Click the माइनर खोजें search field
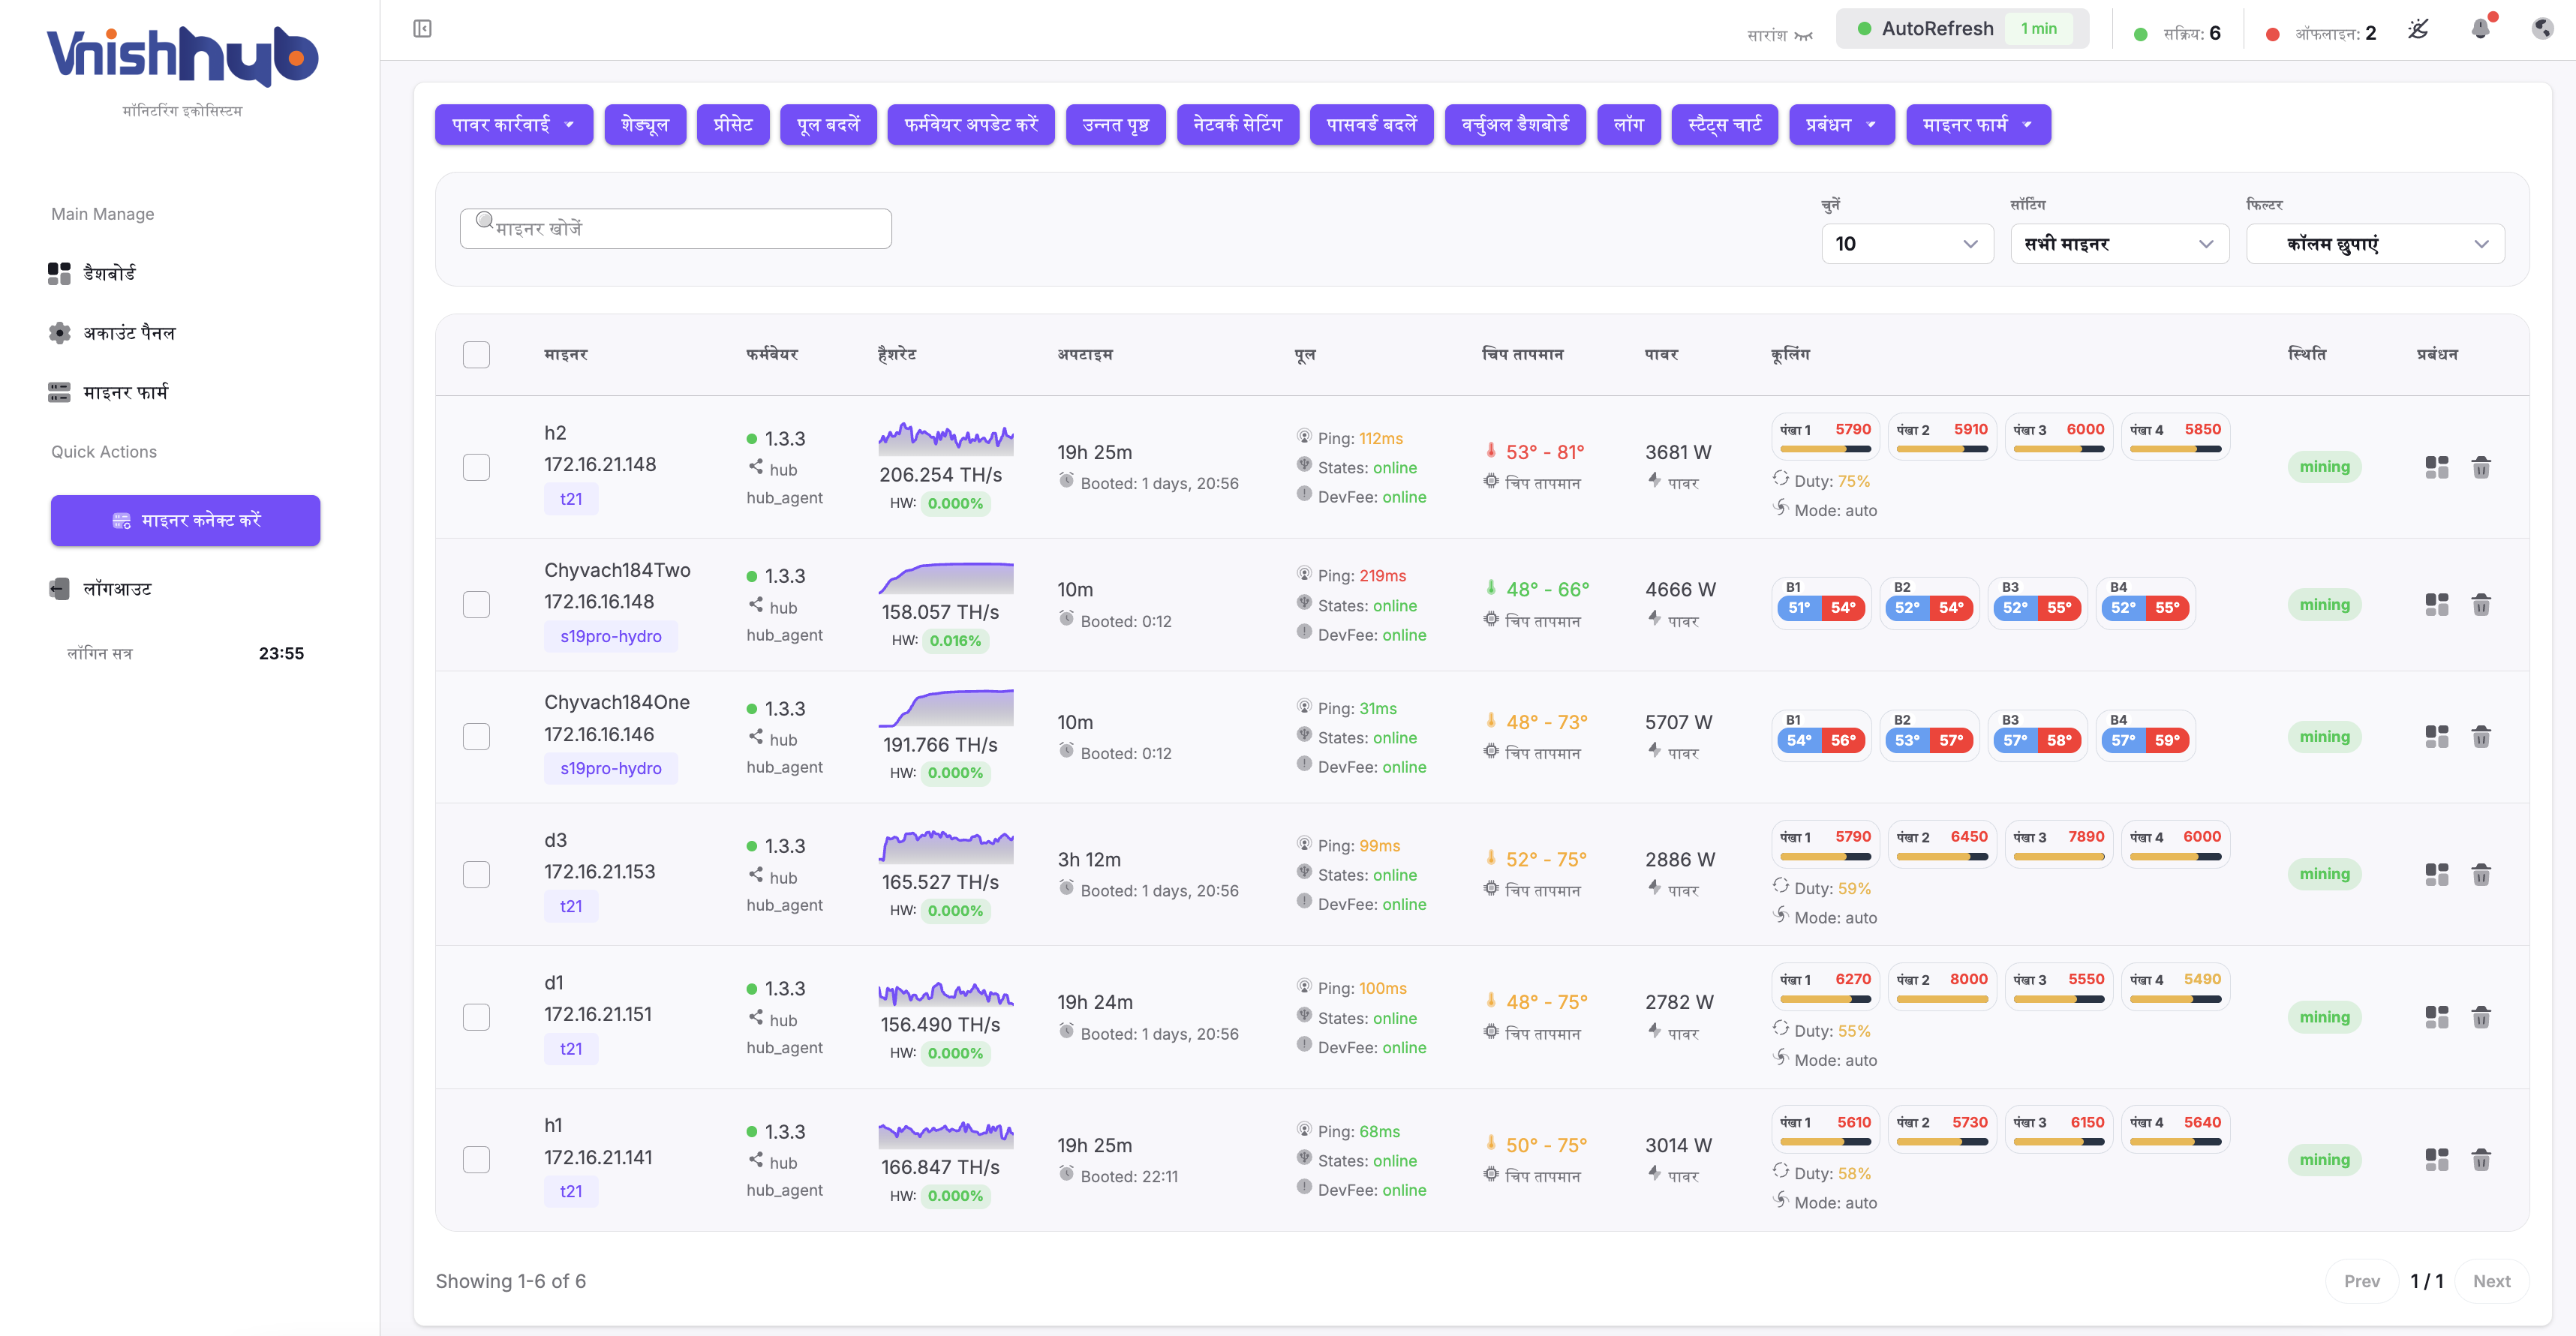 tap(675, 229)
